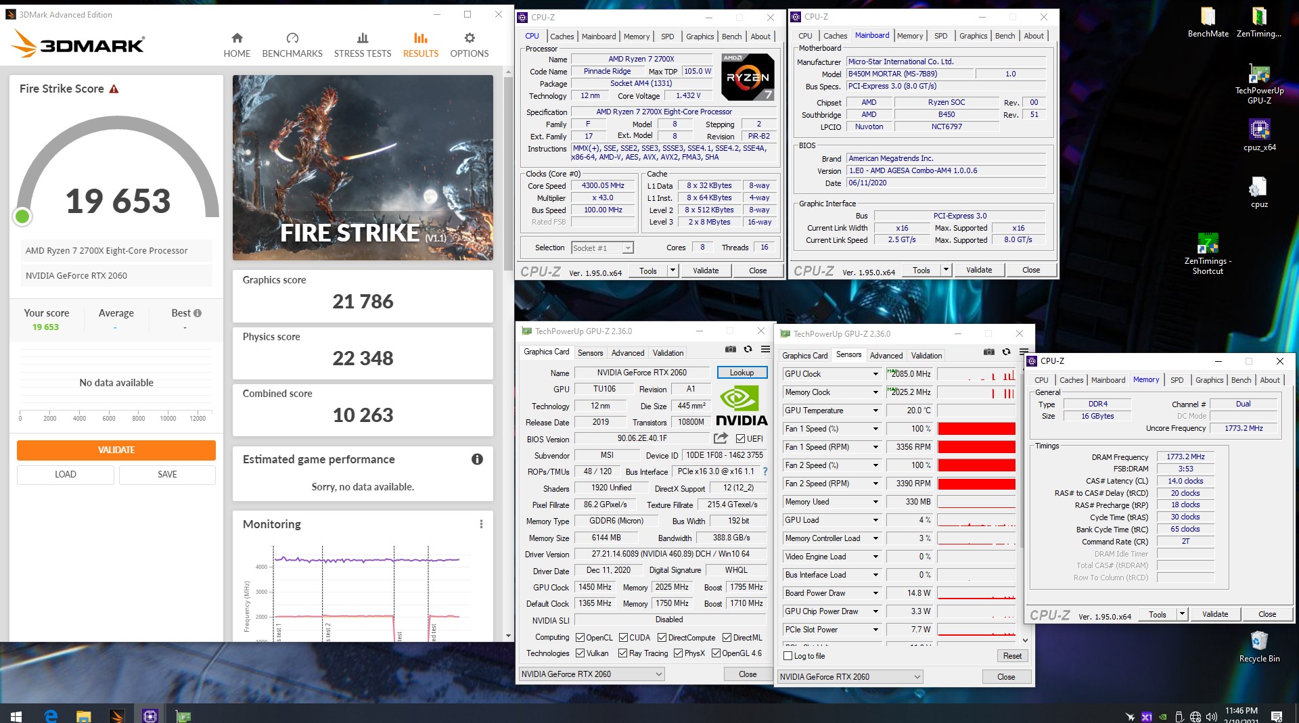
Task: Click the Fan 1 Speed (RPM) red graph
Action: pyautogui.click(x=976, y=447)
